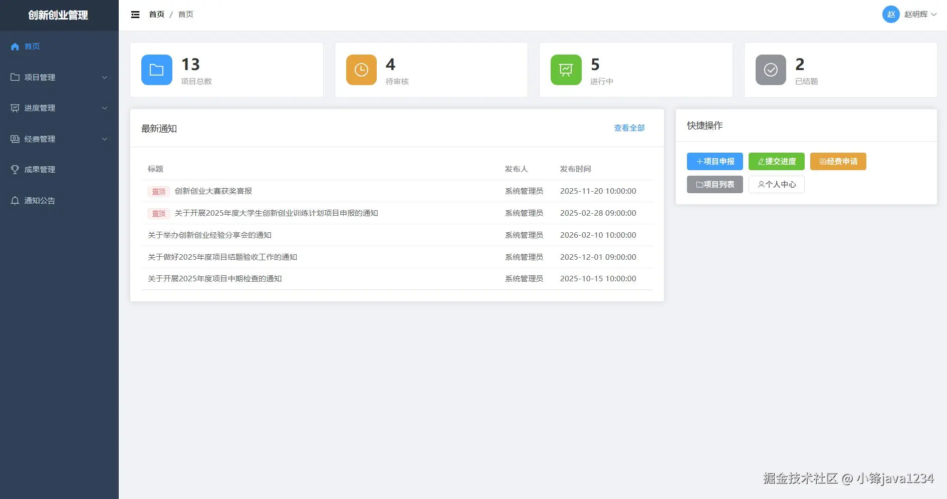Click the date 2025-12-01 09:00:00
The height and width of the screenshot is (499, 947).
pos(598,257)
